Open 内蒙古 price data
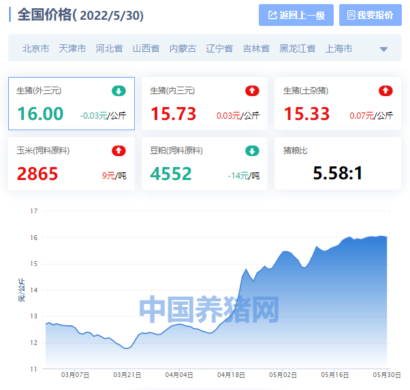This screenshot has height=390, width=410. point(183,48)
